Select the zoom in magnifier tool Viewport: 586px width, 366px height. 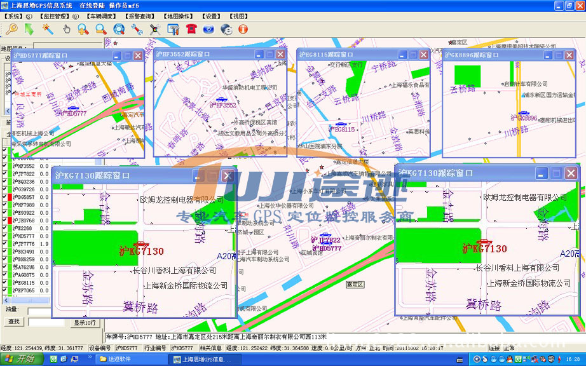pos(83,29)
